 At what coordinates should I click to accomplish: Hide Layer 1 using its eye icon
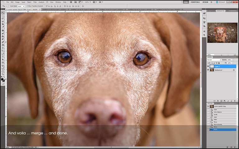[x=208, y=66]
